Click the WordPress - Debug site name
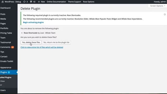The image size is (167, 94). [13, 2]
